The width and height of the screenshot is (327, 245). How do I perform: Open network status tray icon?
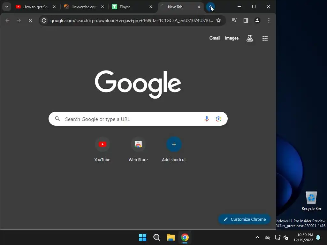(x=278, y=237)
